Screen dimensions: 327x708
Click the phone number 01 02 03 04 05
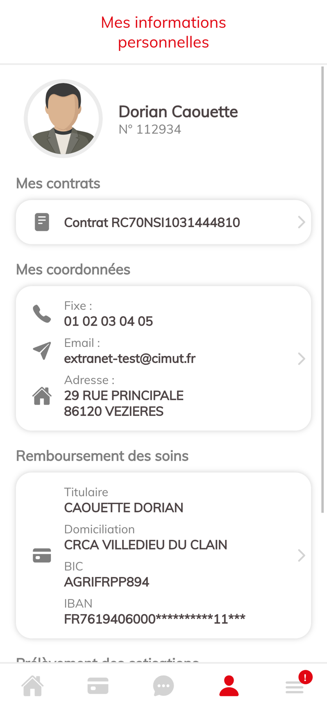click(x=109, y=321)
